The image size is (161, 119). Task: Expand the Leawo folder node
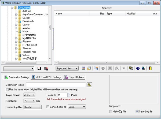pyautogui.click(x=16, y=25)
